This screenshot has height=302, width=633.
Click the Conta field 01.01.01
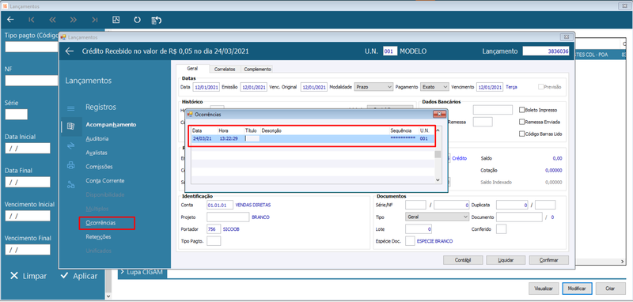[220, 205]
